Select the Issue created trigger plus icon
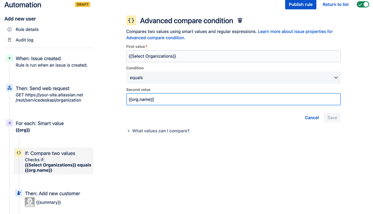The image size is (373, 214). pyautogui.click(x=9, y=58)
